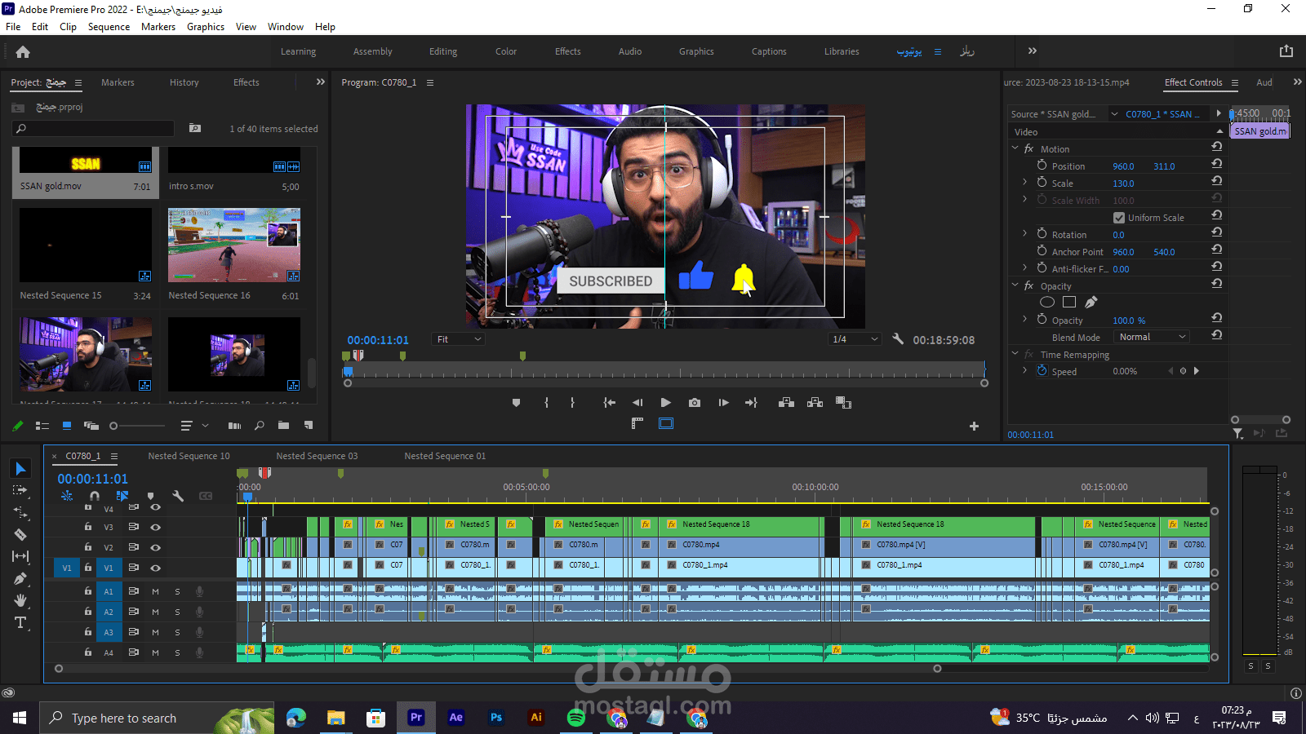
Task: Toggle Linked Selection in timeline
Action: (x=122, y=496)
